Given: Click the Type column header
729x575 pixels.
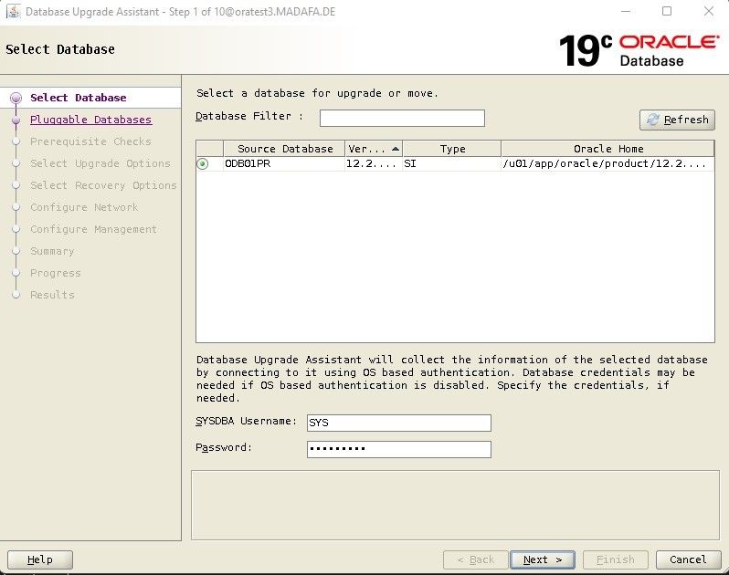Looking at the screenshot, I should click(x=451, y=149).
